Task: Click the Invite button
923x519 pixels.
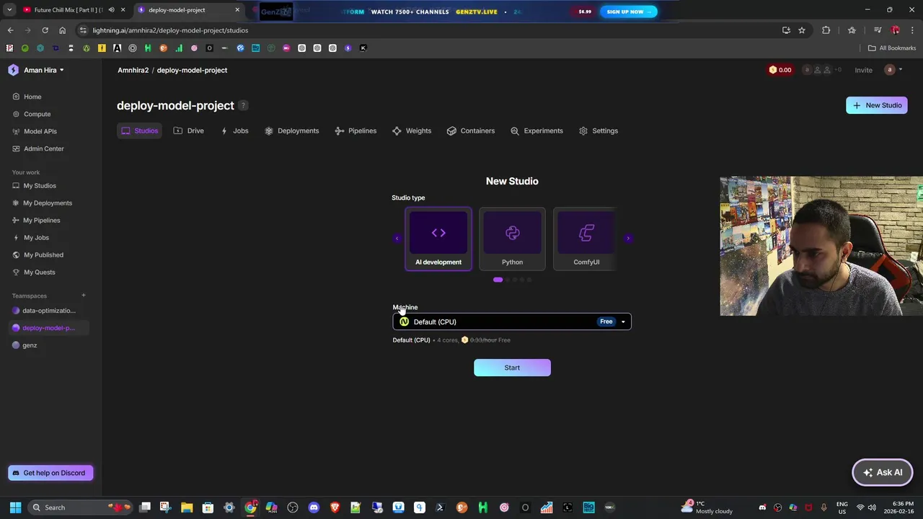Action: click(863, 70)
